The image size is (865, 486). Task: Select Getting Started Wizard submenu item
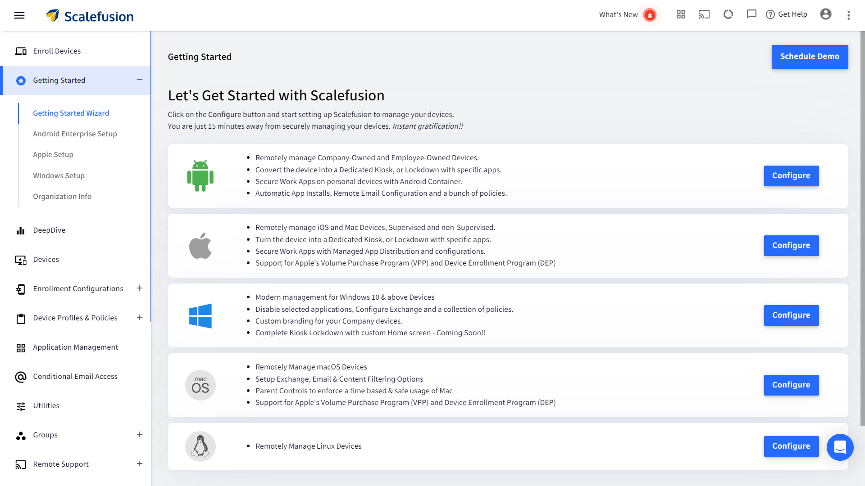71,113
